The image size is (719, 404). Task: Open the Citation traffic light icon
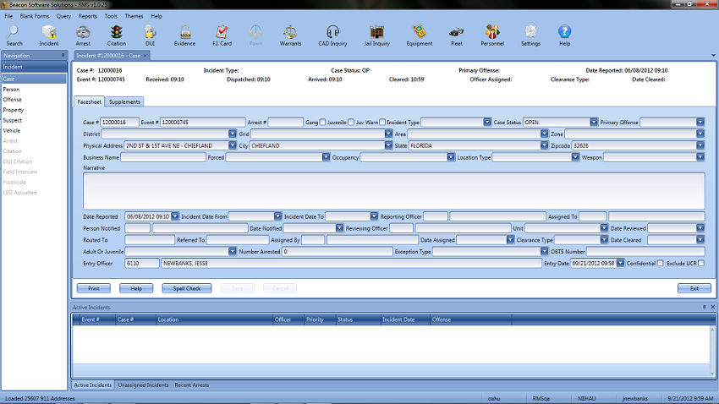pyautogui.click(x=116, y=32)
